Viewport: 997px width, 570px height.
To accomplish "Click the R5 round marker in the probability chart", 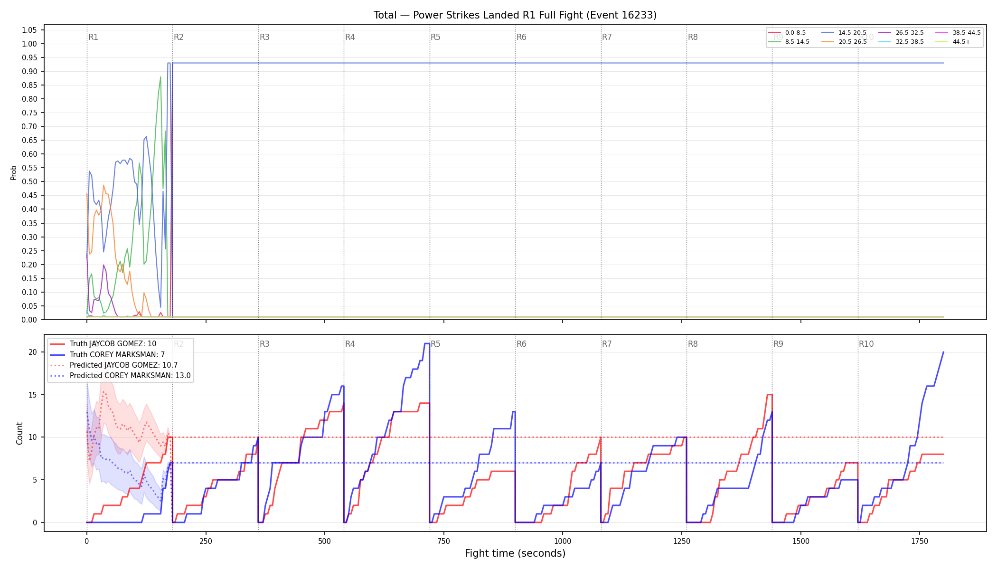I will pyautogui.click(x=435, y=37).
